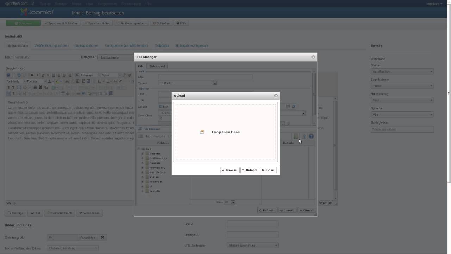Screen dimensions: 451x254
Task: Click the URL input field in File Manager
Action: tap(205, 77)
